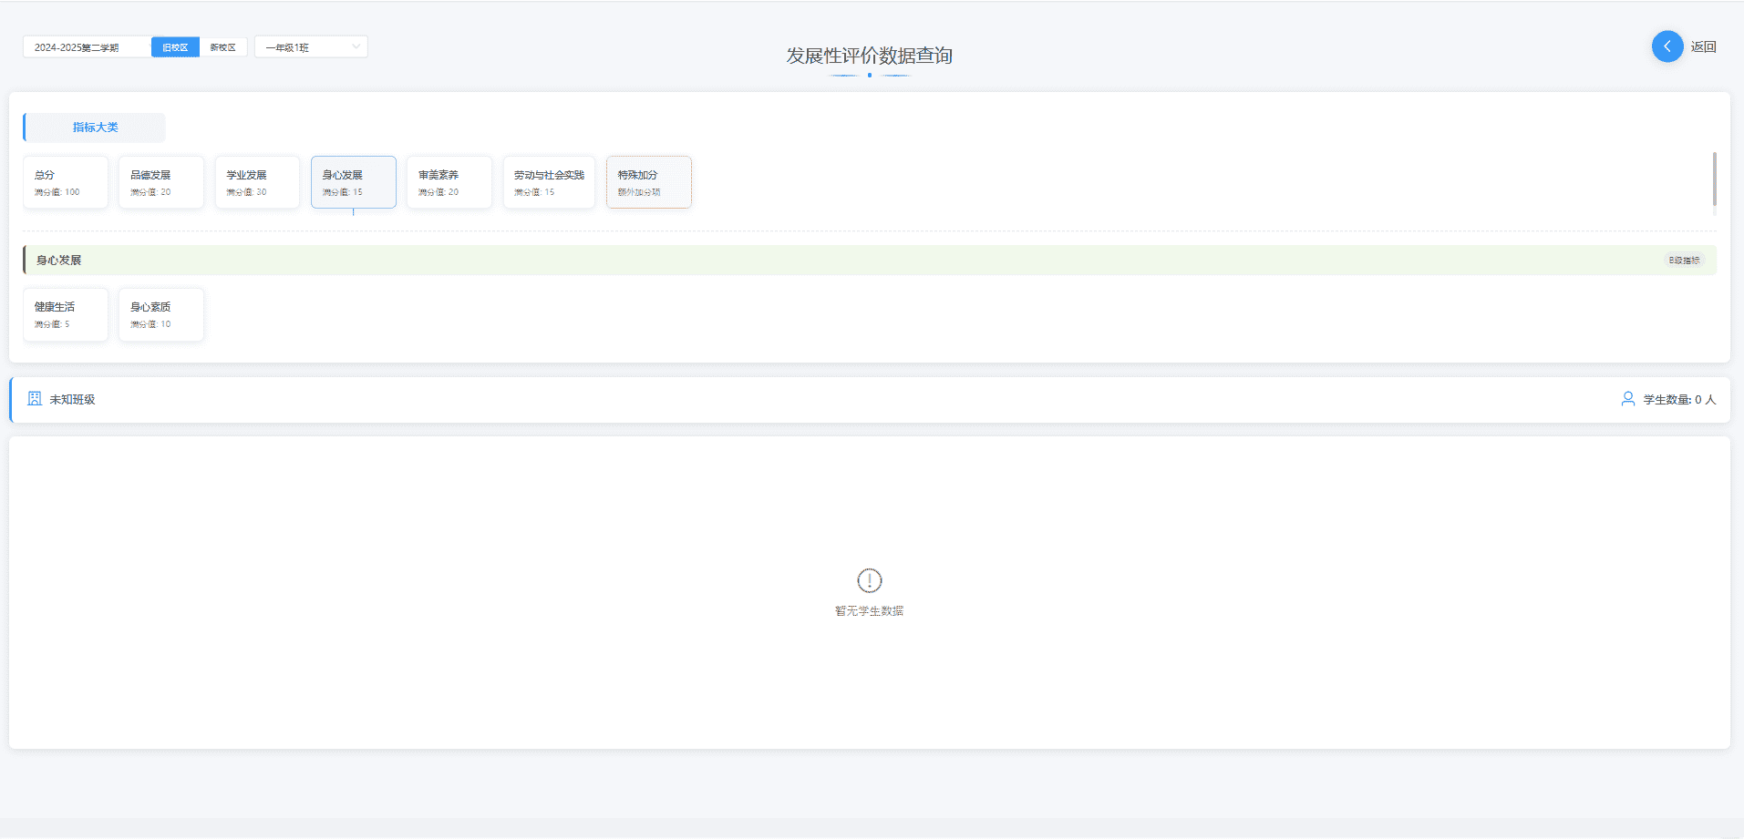Click the class building icon beside 未知班级
This screenshot has width=1744, height=839.
(x=35, y=399)
